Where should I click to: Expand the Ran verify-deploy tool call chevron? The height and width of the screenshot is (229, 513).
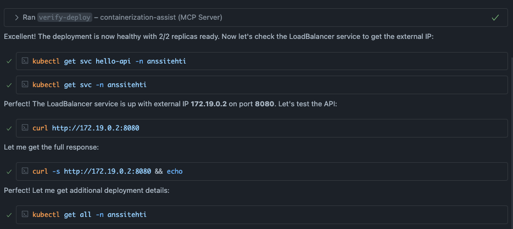(x=17, y=18)
